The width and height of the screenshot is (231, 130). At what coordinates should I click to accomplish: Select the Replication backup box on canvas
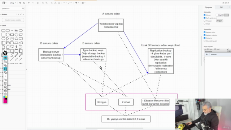pos(161,61)
